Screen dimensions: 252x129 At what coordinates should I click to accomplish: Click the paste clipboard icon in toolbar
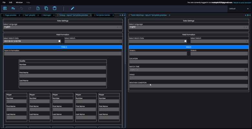tap(55, 8)
